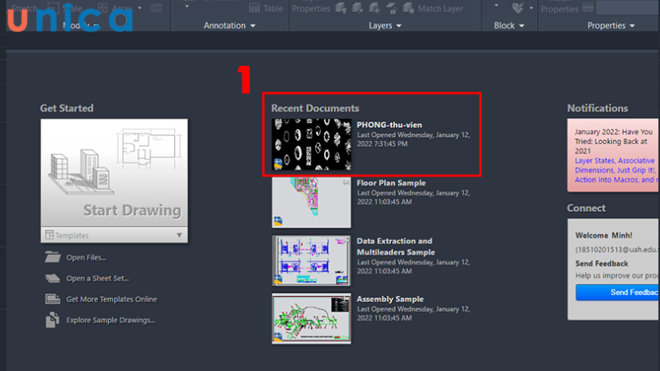Click the Table tool in Annotation panel
Screen dimensions: 660x371
coord(266,8)
